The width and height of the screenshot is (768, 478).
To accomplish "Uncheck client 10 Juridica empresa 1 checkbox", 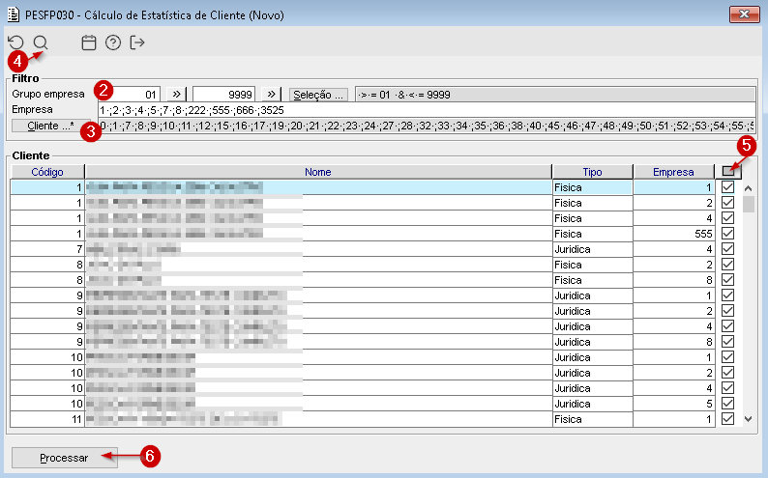I will tap(727, 357).
